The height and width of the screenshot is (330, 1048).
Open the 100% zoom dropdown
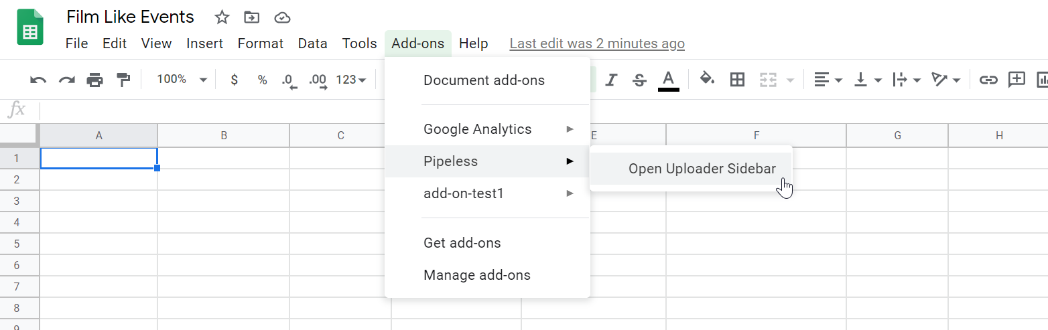(182, 80)
